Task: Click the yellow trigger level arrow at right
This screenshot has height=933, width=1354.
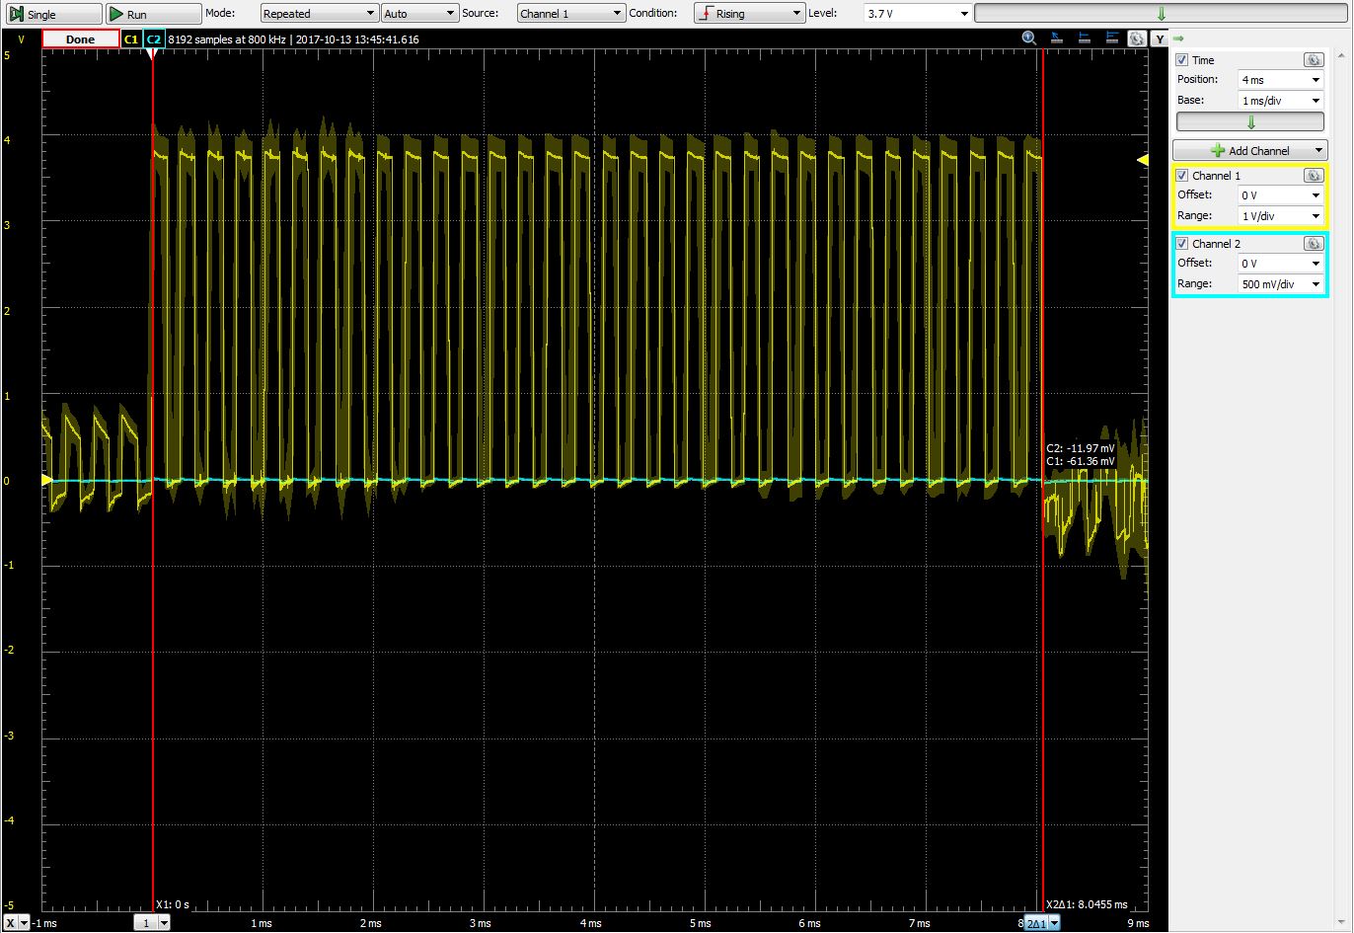Action: [1143, 159]
